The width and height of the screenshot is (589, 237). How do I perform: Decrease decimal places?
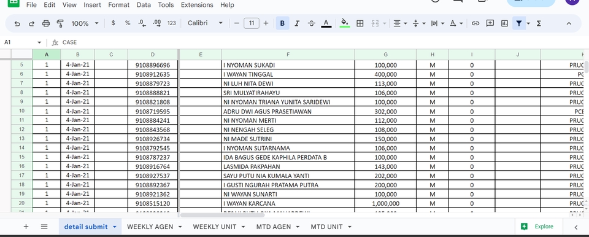(142, 23)
